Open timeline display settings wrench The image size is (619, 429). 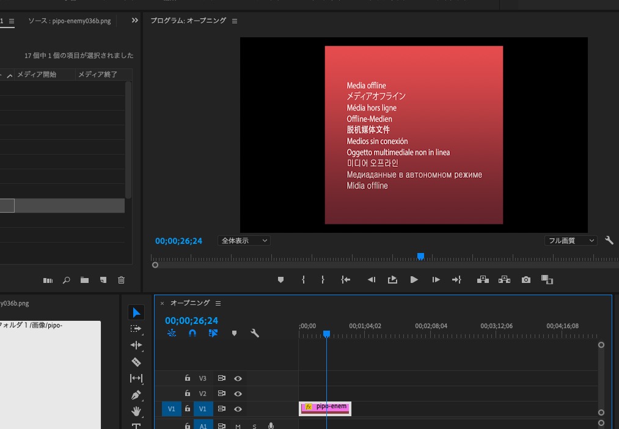pyautogui.click(x=255, y=333)
